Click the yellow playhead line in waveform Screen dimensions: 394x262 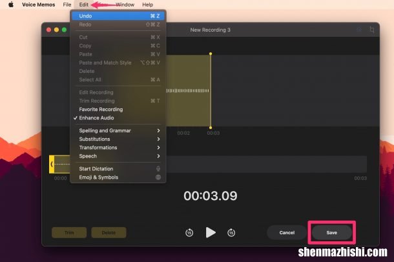point(211,91)
